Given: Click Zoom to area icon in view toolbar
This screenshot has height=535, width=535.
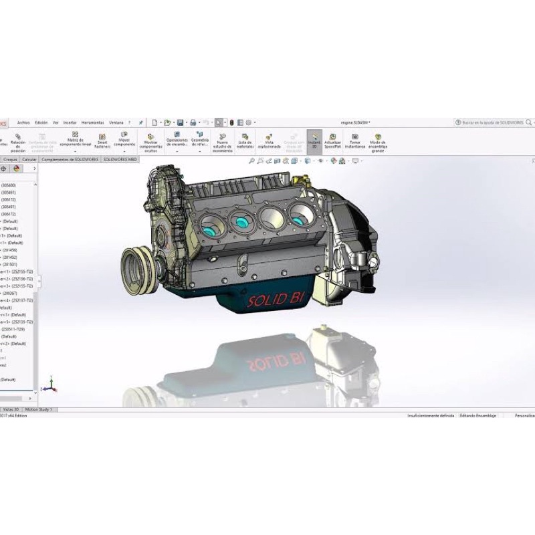Looking at the screenshot, I should point(260,160).
